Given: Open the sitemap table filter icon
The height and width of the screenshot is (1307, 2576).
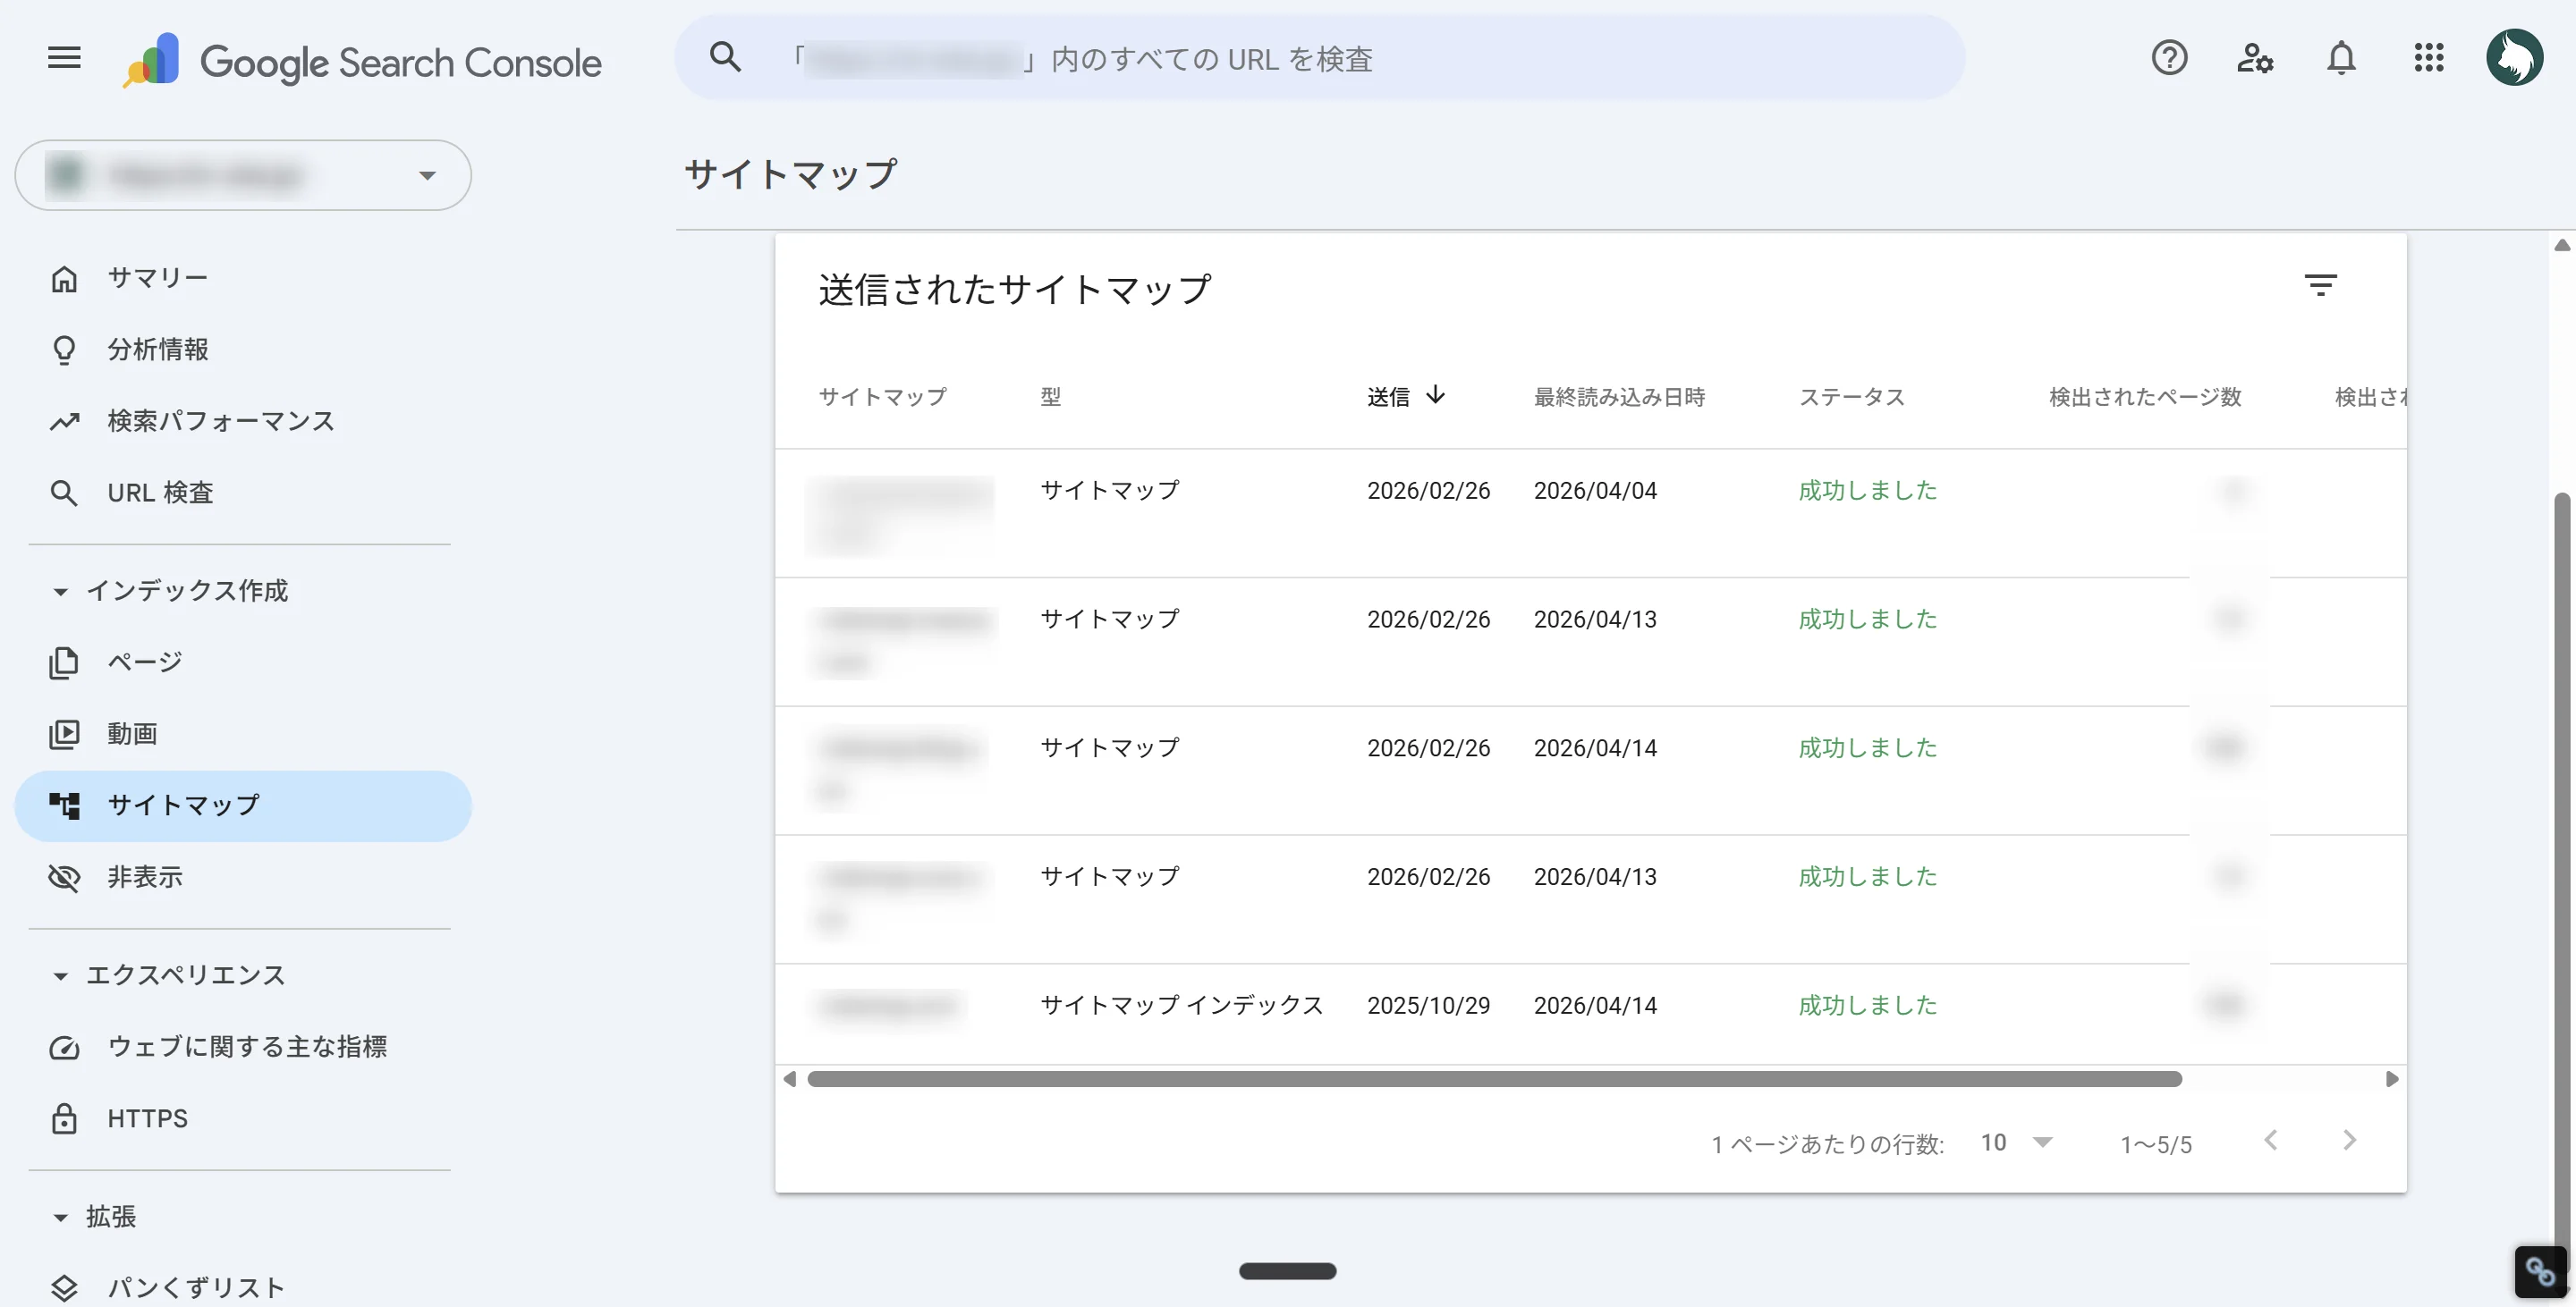Looking at the screenshot, I should coord(2322,285).
